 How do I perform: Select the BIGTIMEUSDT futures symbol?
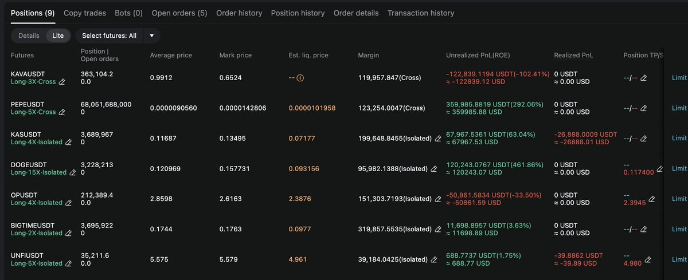click(34, 225)
